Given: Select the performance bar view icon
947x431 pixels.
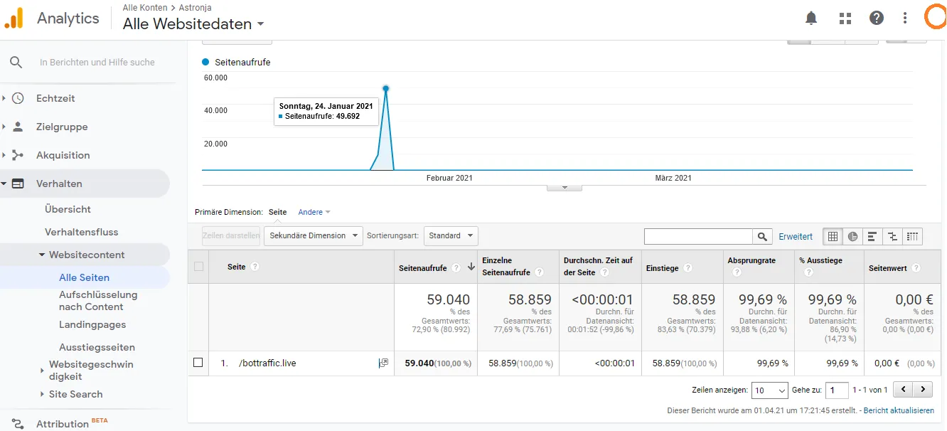Looking at the screenshot, I should coord(872,236).
